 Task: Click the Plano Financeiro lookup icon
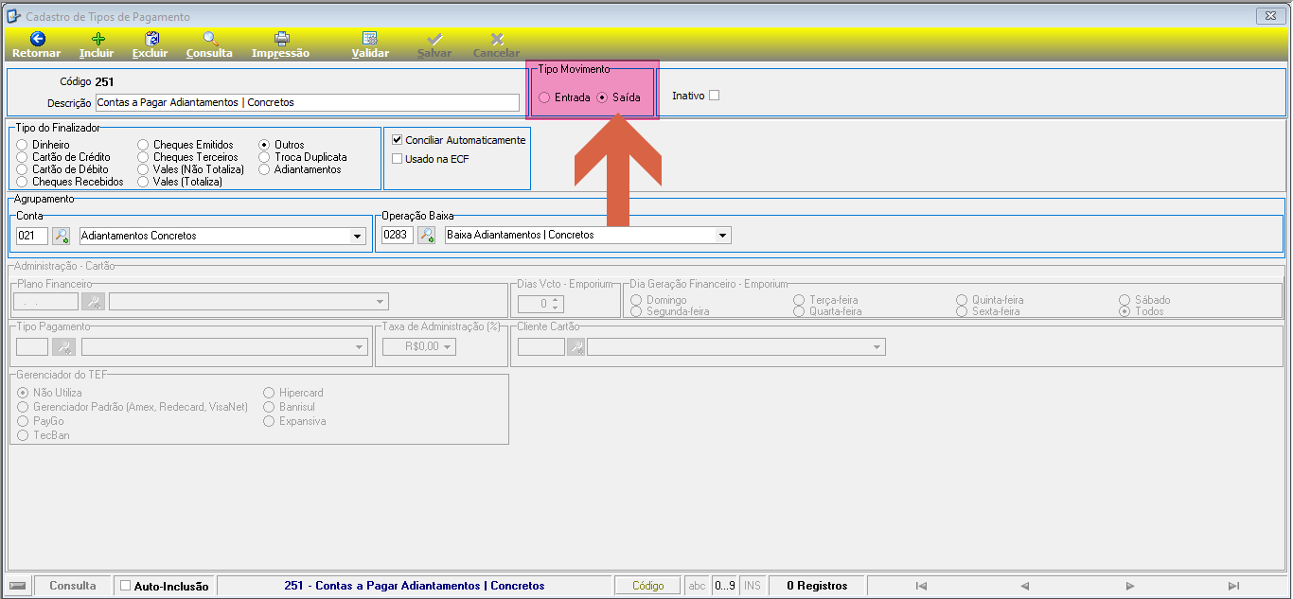click(x=93, y=302)
